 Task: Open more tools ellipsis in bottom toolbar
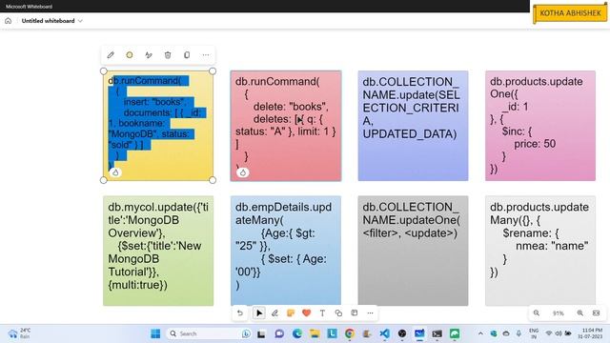(370, 313)
